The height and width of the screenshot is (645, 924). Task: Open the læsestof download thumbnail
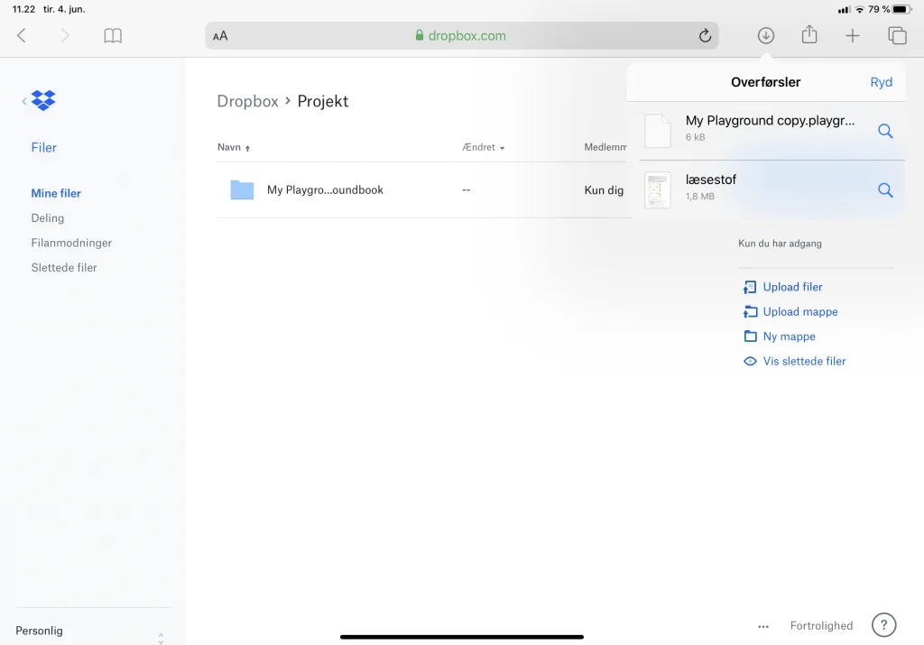[x=658, y=189]
